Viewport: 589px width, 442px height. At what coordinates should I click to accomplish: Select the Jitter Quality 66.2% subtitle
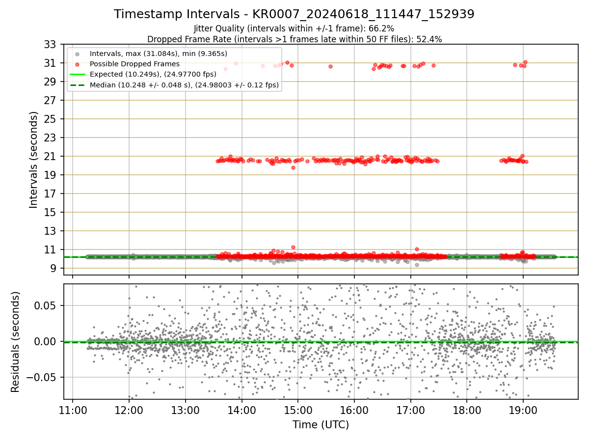(x=294, y=28)
